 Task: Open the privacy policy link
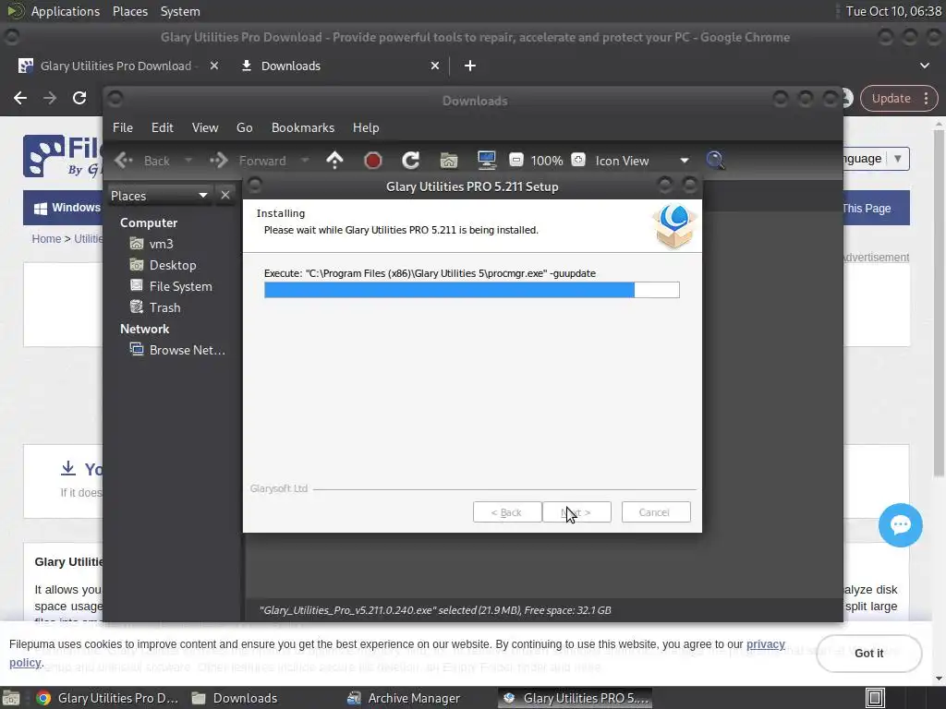point(766,644)
